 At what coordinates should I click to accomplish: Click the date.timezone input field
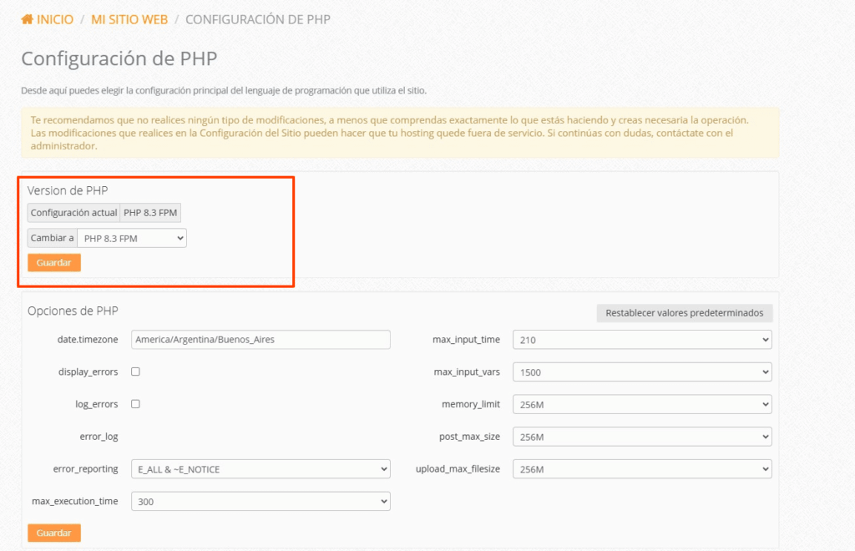pos(261,339)
